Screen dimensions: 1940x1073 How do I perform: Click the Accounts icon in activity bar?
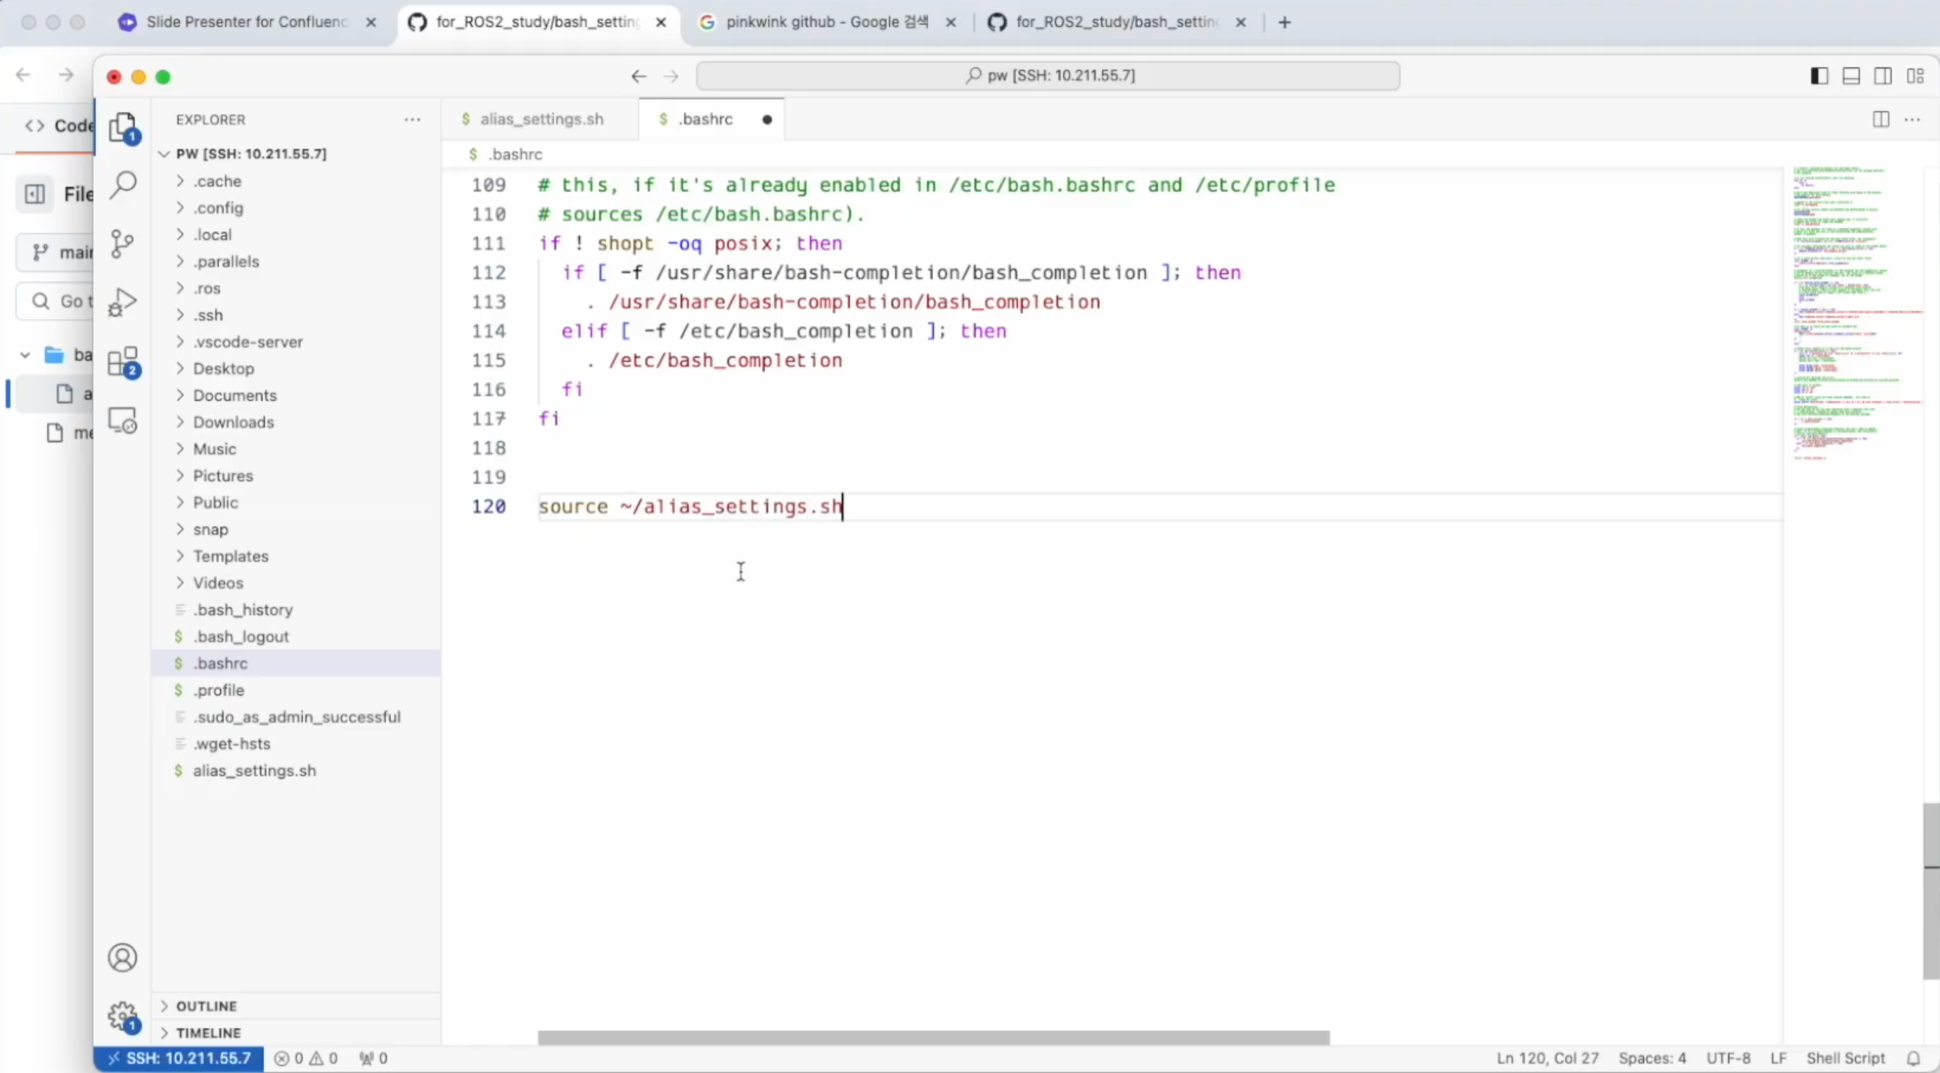point(122,957)
